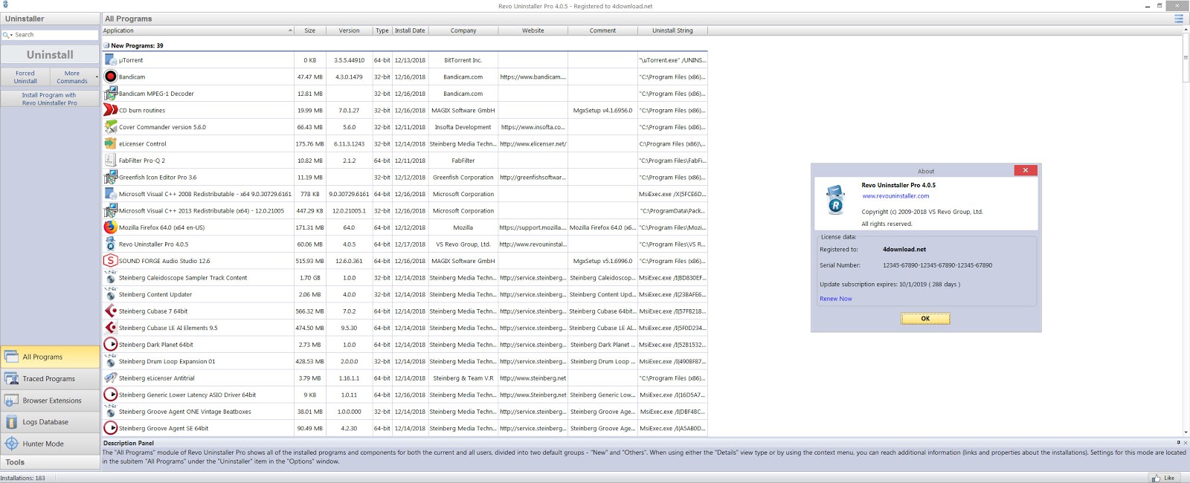The image size is (1190, 483).
Task: Select the Greenfish Icon Editor Pro icon
Action: click(110, 177)
